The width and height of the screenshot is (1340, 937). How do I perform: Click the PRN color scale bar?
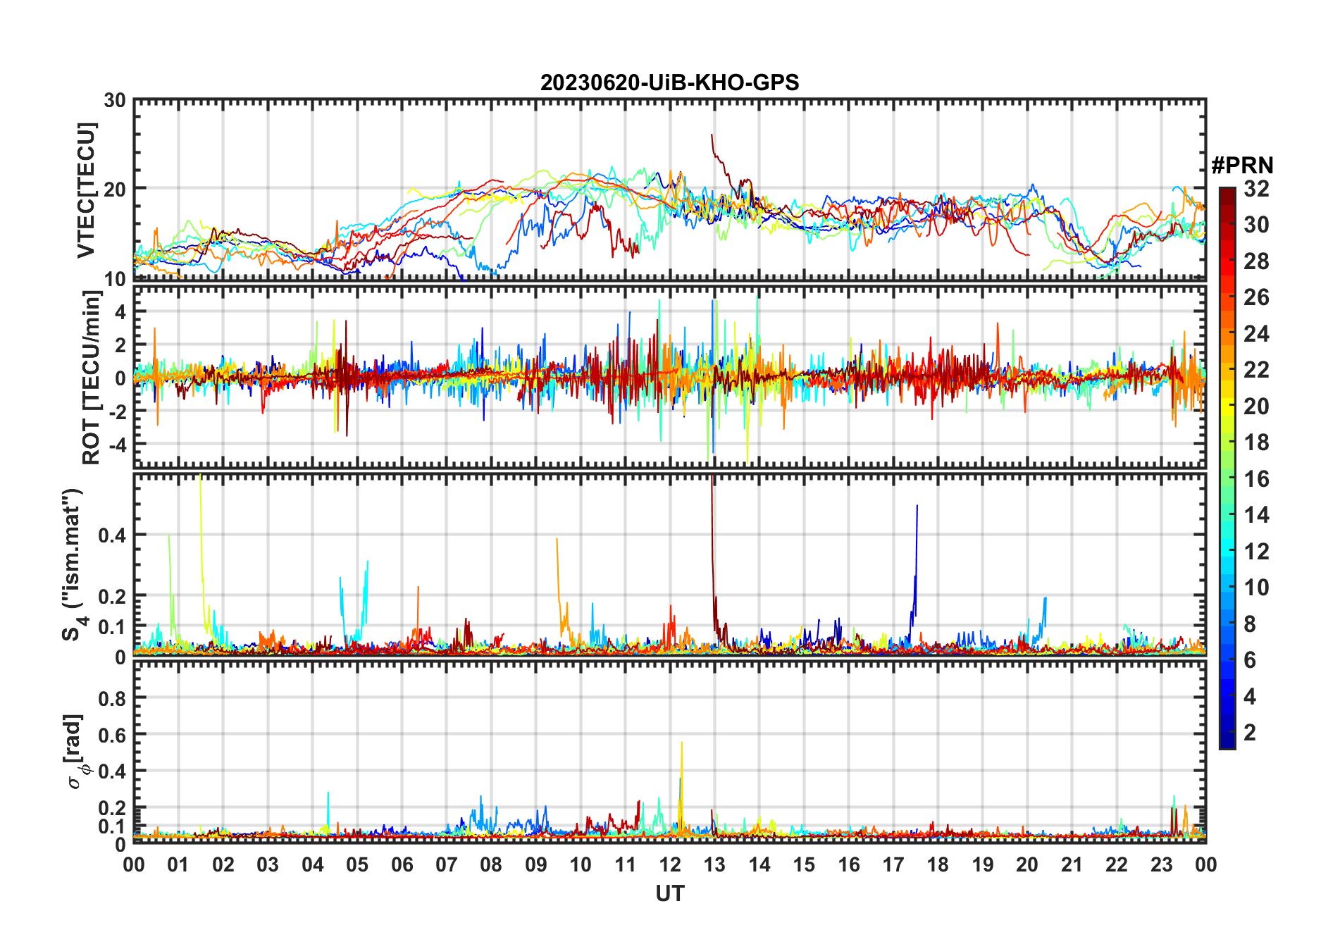coord(1227,468)
